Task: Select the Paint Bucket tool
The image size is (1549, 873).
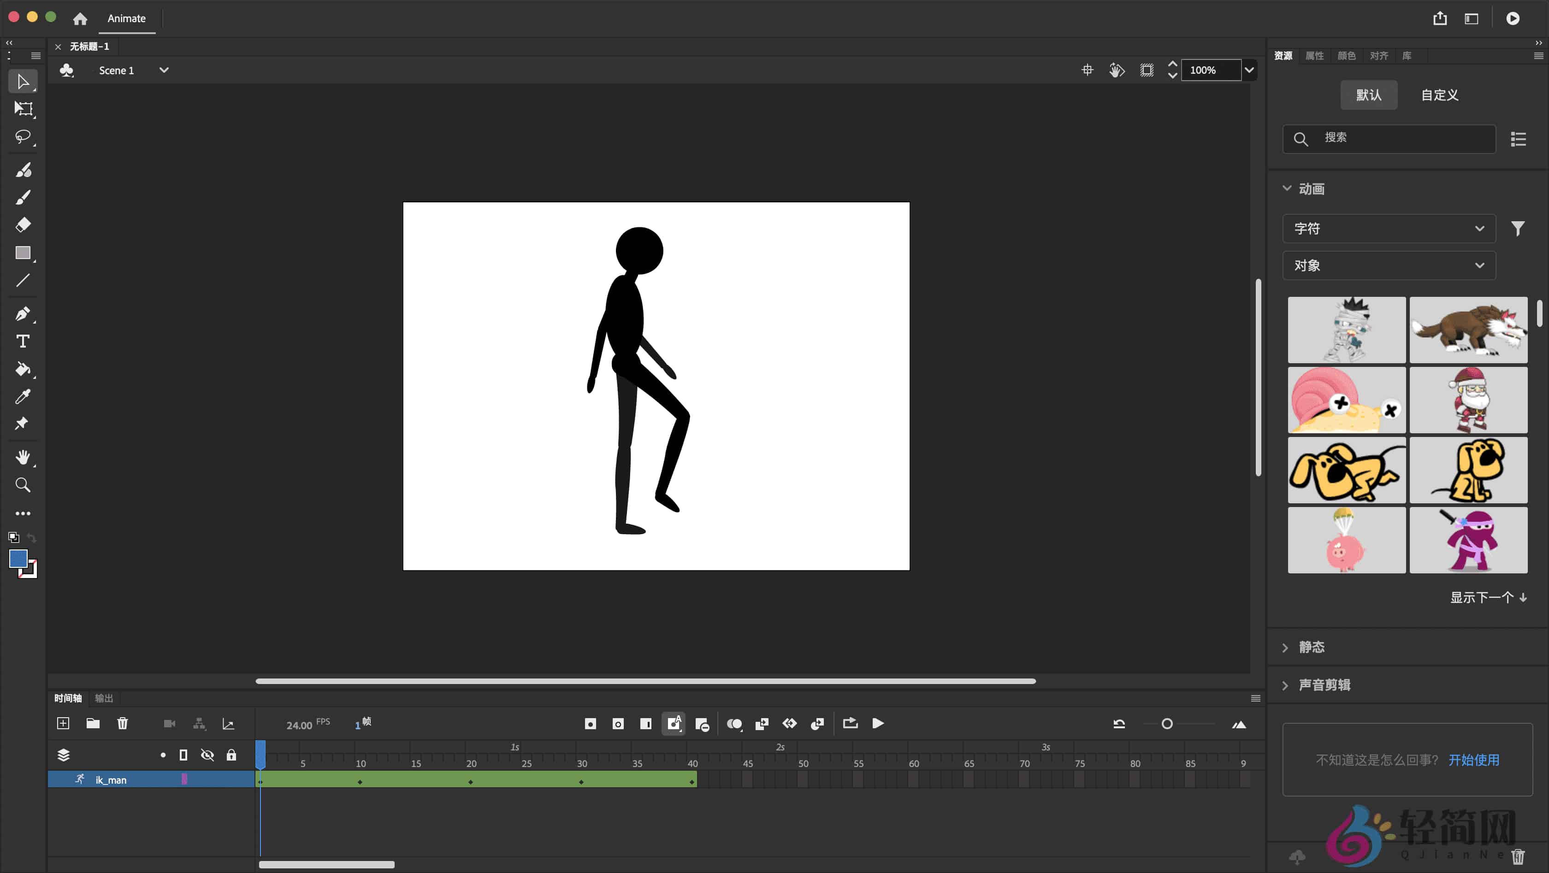Action: tap(23, 369)
